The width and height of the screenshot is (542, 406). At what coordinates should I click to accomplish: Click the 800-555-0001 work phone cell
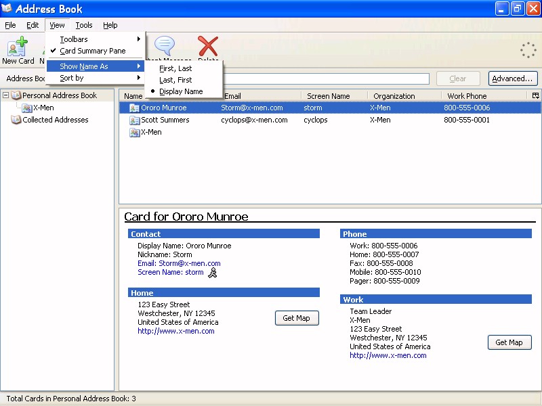point(467,120)
